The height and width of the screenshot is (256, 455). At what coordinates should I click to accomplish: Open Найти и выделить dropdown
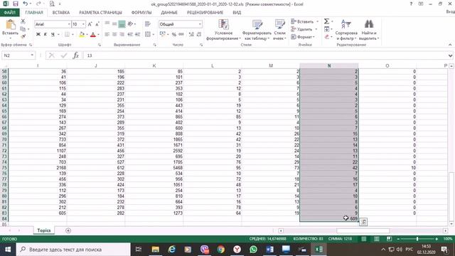coord(369,30)
